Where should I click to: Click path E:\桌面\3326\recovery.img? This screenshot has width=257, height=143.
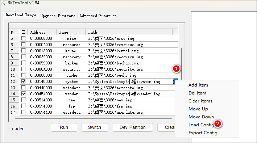coord(116,57)
